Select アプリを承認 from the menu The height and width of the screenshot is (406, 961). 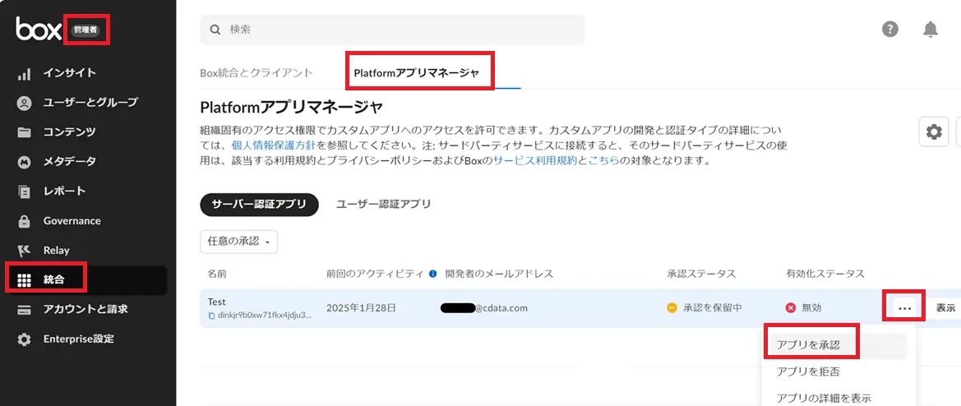(x=808, y=345)
